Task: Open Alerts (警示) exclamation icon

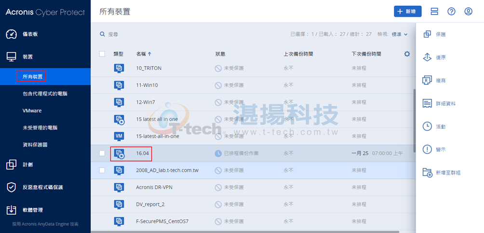Action: click(427, 150)
